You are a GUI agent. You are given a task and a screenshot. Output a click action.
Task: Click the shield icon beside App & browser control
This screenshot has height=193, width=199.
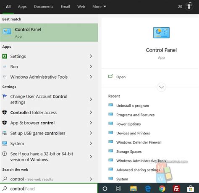5,123
